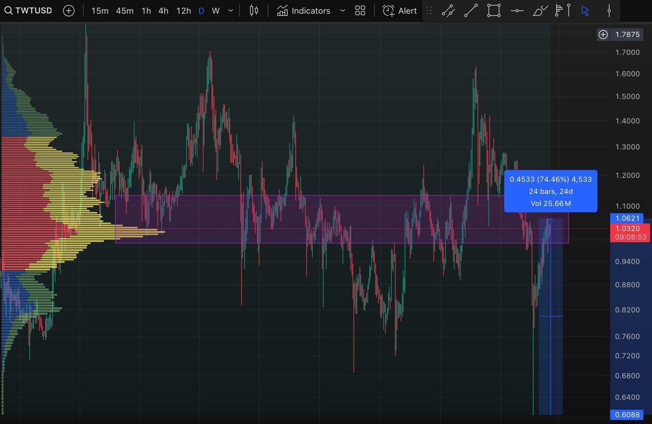The height and width of the screenshot is (424, 652).
Task: Select the W weekly timeframe
Action: [x=216, y=10]
